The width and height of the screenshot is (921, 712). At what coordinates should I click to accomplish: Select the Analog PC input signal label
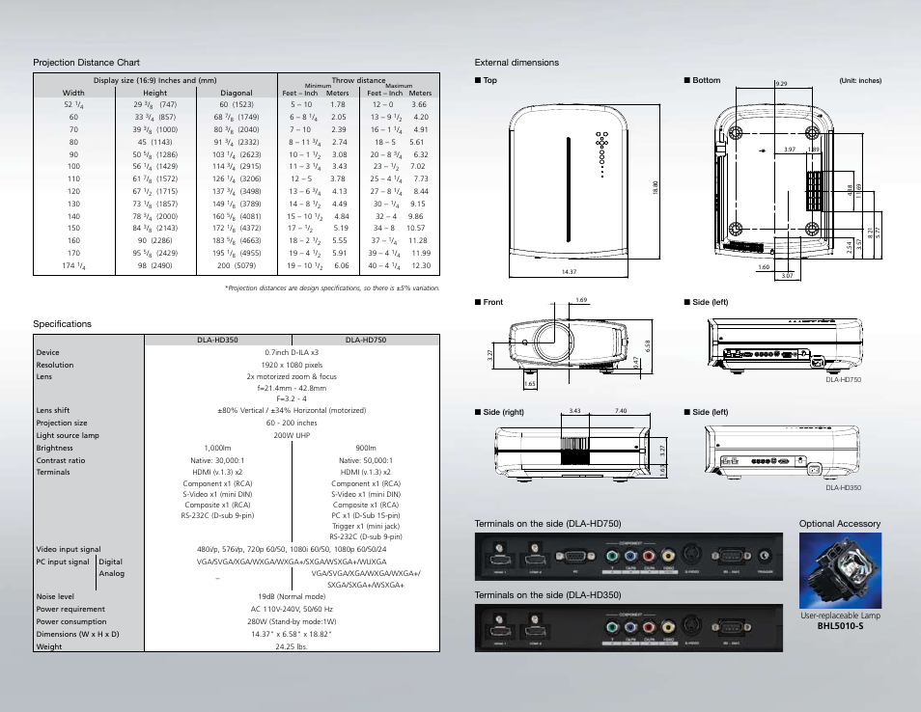pos(112,573)
